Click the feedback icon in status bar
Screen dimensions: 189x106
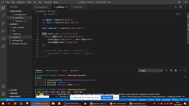click(x=182, y=100)
